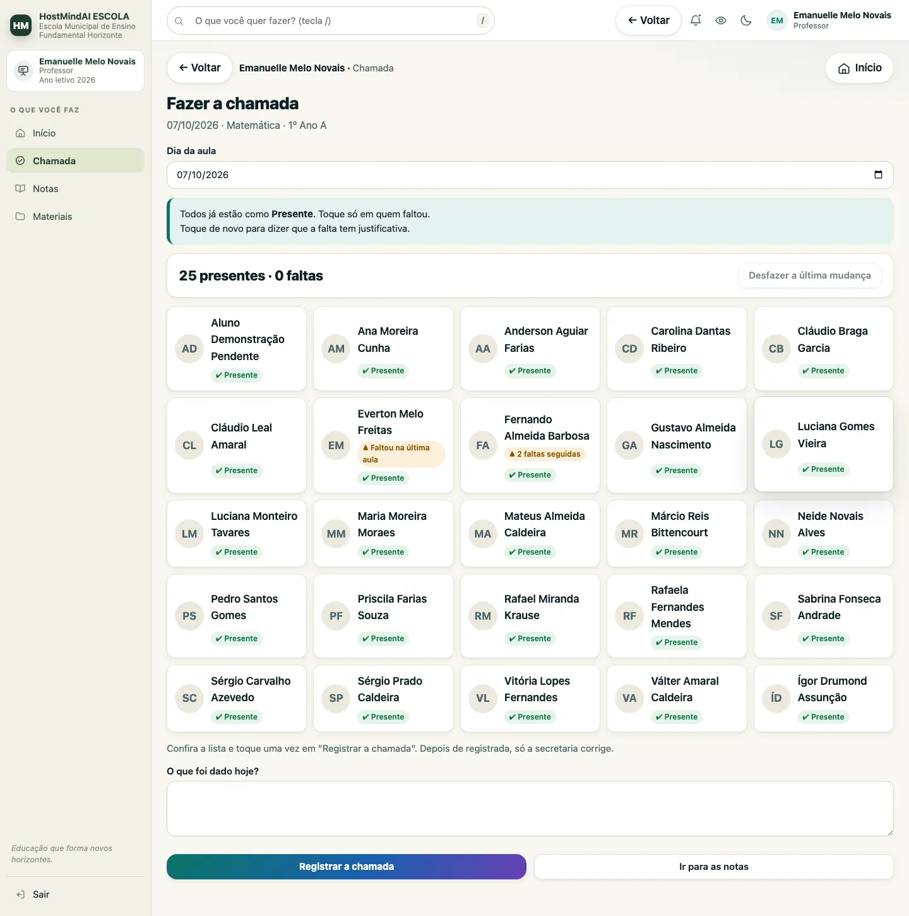Click the 'Faltou na última aula' warning badge
The height and width of the screenshot is (916, 909).
[401, 454]
